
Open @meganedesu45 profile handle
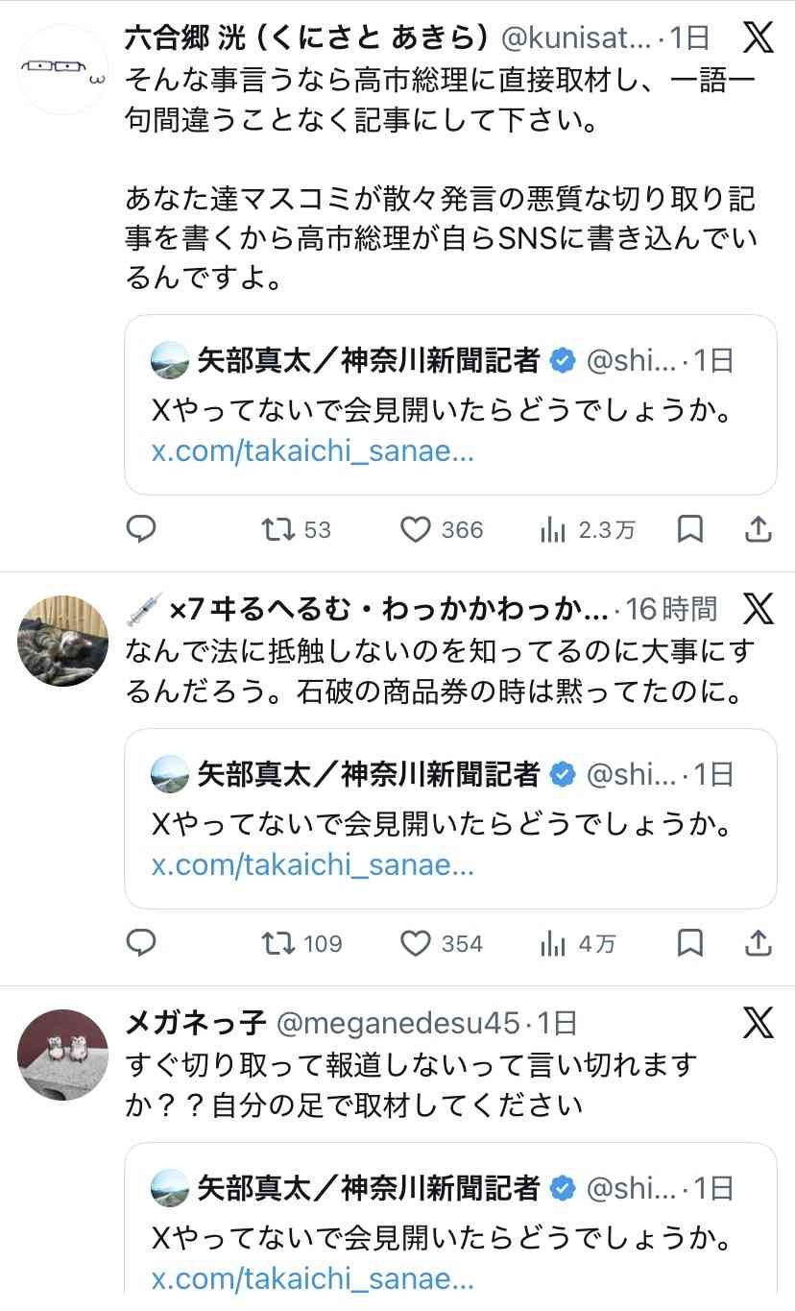click(x=397, y=1024)
